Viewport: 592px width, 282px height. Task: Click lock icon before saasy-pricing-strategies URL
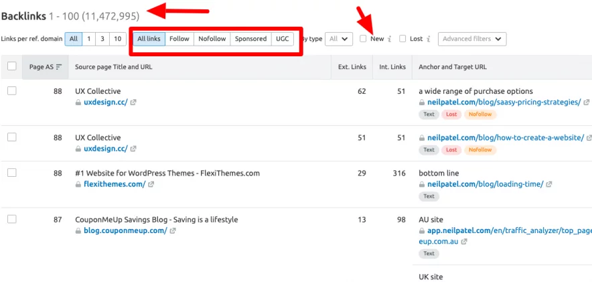coord(422,102)
